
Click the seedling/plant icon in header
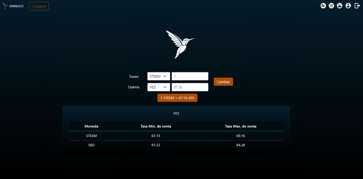pos(339,6)
